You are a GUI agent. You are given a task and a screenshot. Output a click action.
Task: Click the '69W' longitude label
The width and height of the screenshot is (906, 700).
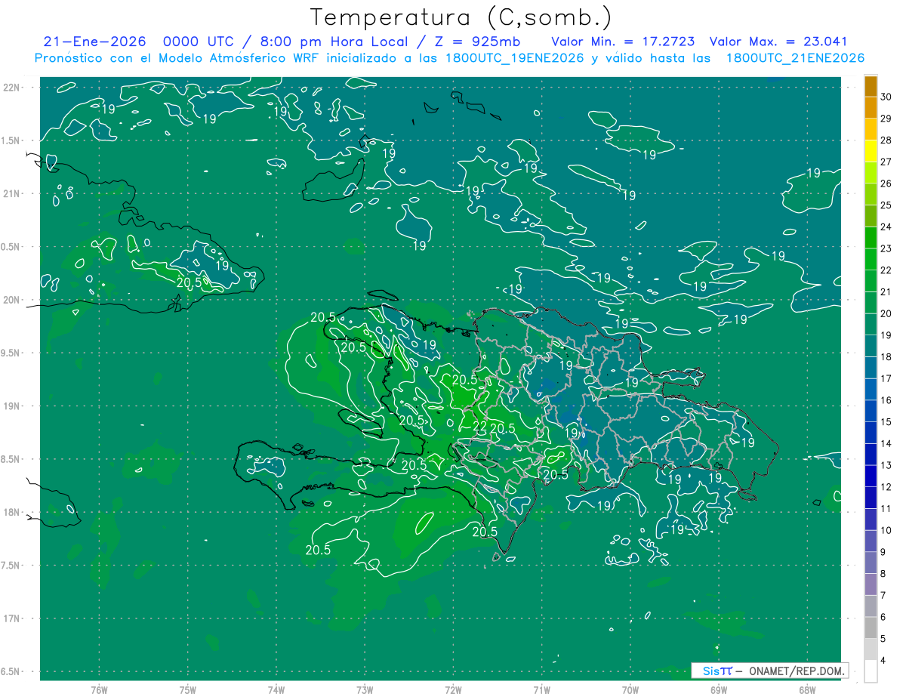(x=719, y=689)
